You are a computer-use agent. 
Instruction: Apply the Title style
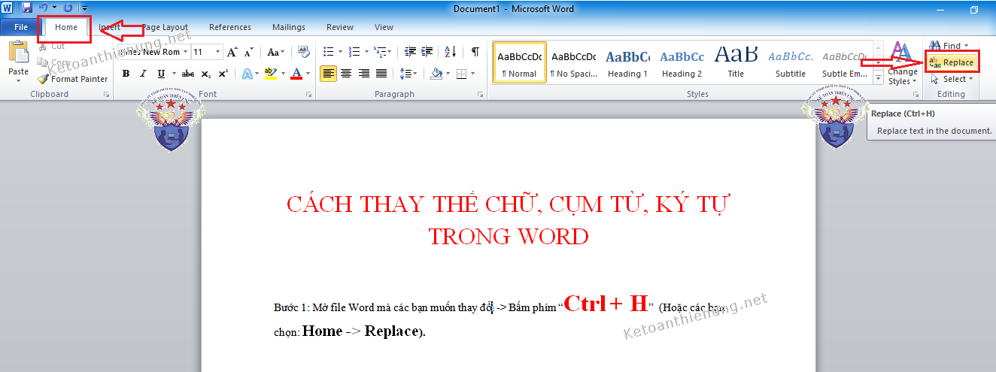click(736, 62)
